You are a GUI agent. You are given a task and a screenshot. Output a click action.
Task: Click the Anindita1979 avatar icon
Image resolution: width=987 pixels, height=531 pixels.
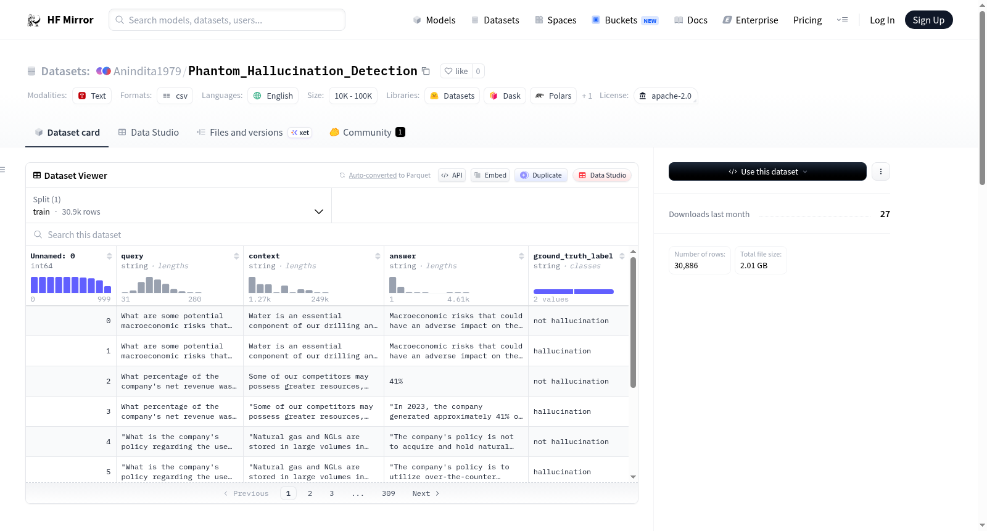104,71
